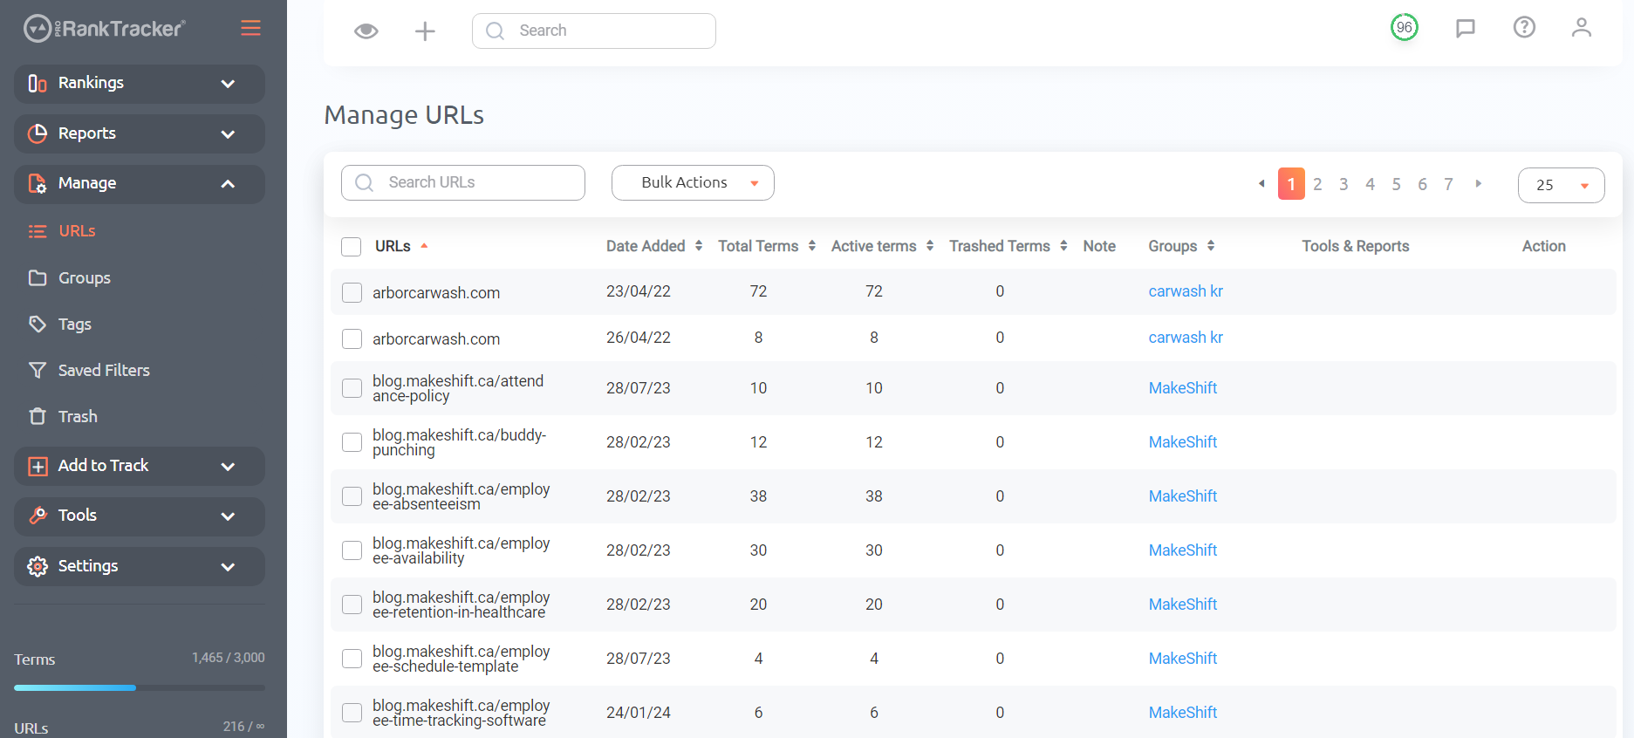Check the employee-schedule-template row checkbox
Screen dimensions: 1634x738
coord(352,659)
